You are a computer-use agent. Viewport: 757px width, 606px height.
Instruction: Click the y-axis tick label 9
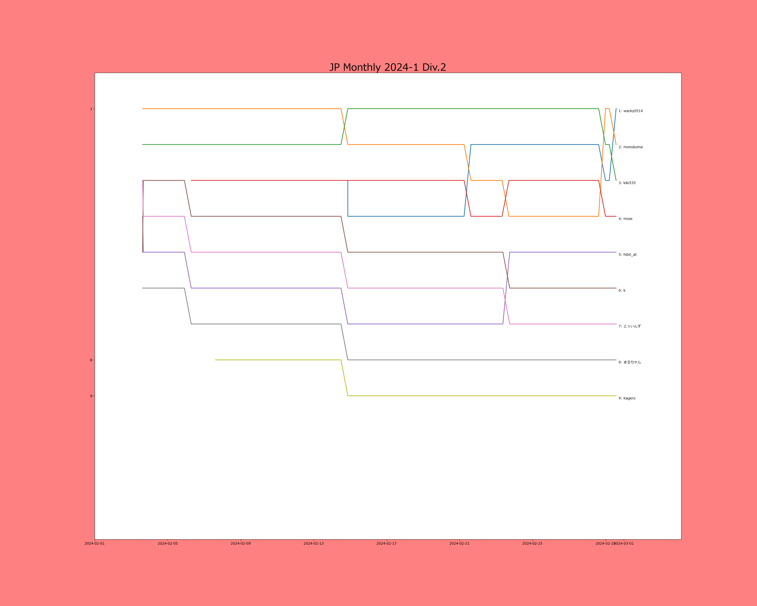91,396
